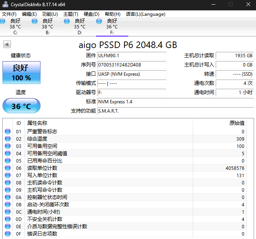The image size is (256, 239).
Task: Click the standard field NVM Express 1.4
Action: click(x=175, y=102)
